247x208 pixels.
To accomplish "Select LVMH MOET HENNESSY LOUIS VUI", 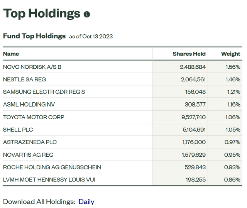I will pyautogui.click(x=49, y=179).
